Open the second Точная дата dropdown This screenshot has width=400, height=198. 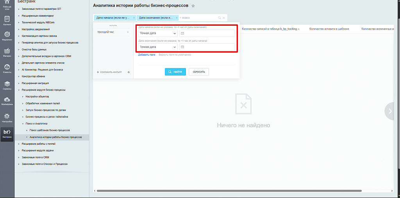coord(158,47)
